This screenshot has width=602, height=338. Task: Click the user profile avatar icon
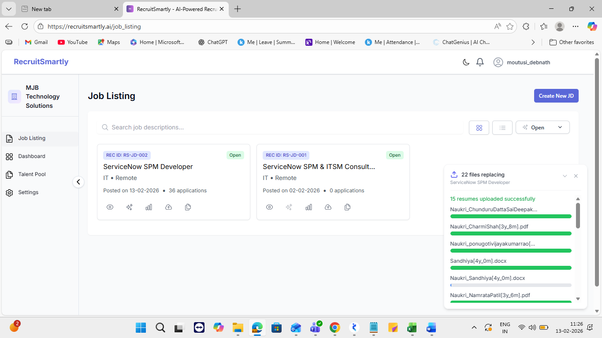point(498,62)
